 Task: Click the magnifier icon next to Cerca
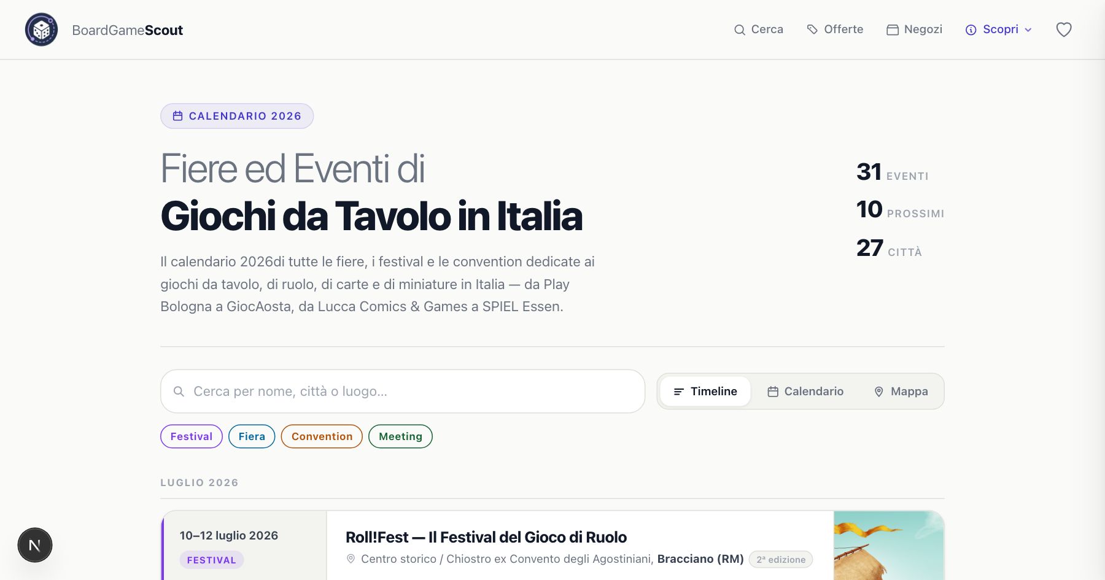(740, 30)
